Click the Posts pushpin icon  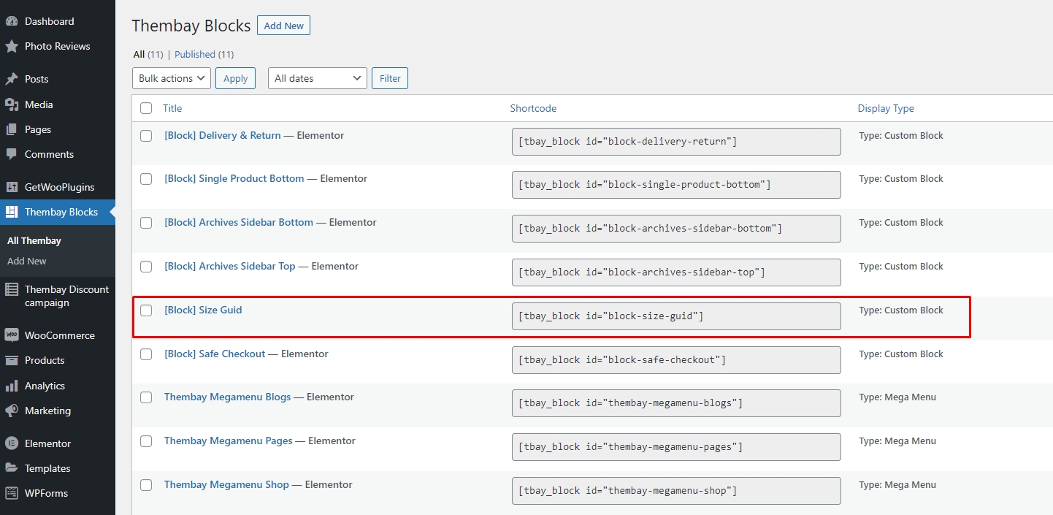12,79
